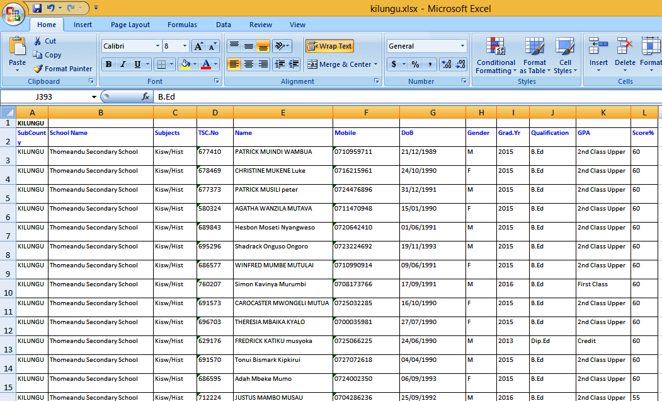Click the Save icon in quick access toolbar

pos(37,8)
